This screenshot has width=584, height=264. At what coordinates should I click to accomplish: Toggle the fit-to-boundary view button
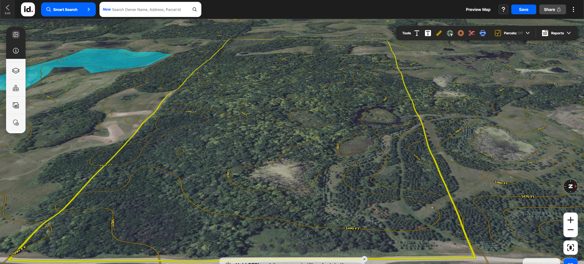tap(570, 248)
